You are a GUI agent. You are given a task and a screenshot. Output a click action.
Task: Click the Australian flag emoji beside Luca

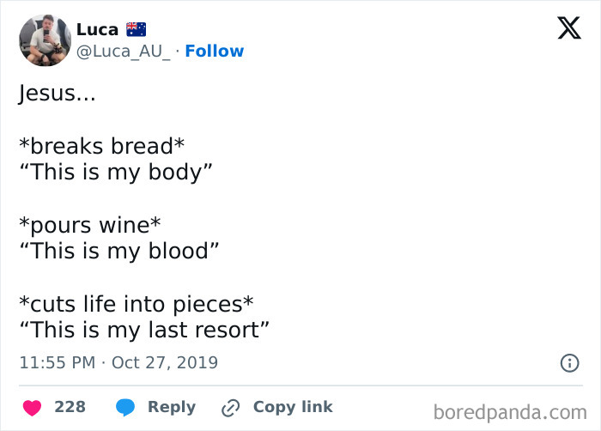click(x=136, y=29)
